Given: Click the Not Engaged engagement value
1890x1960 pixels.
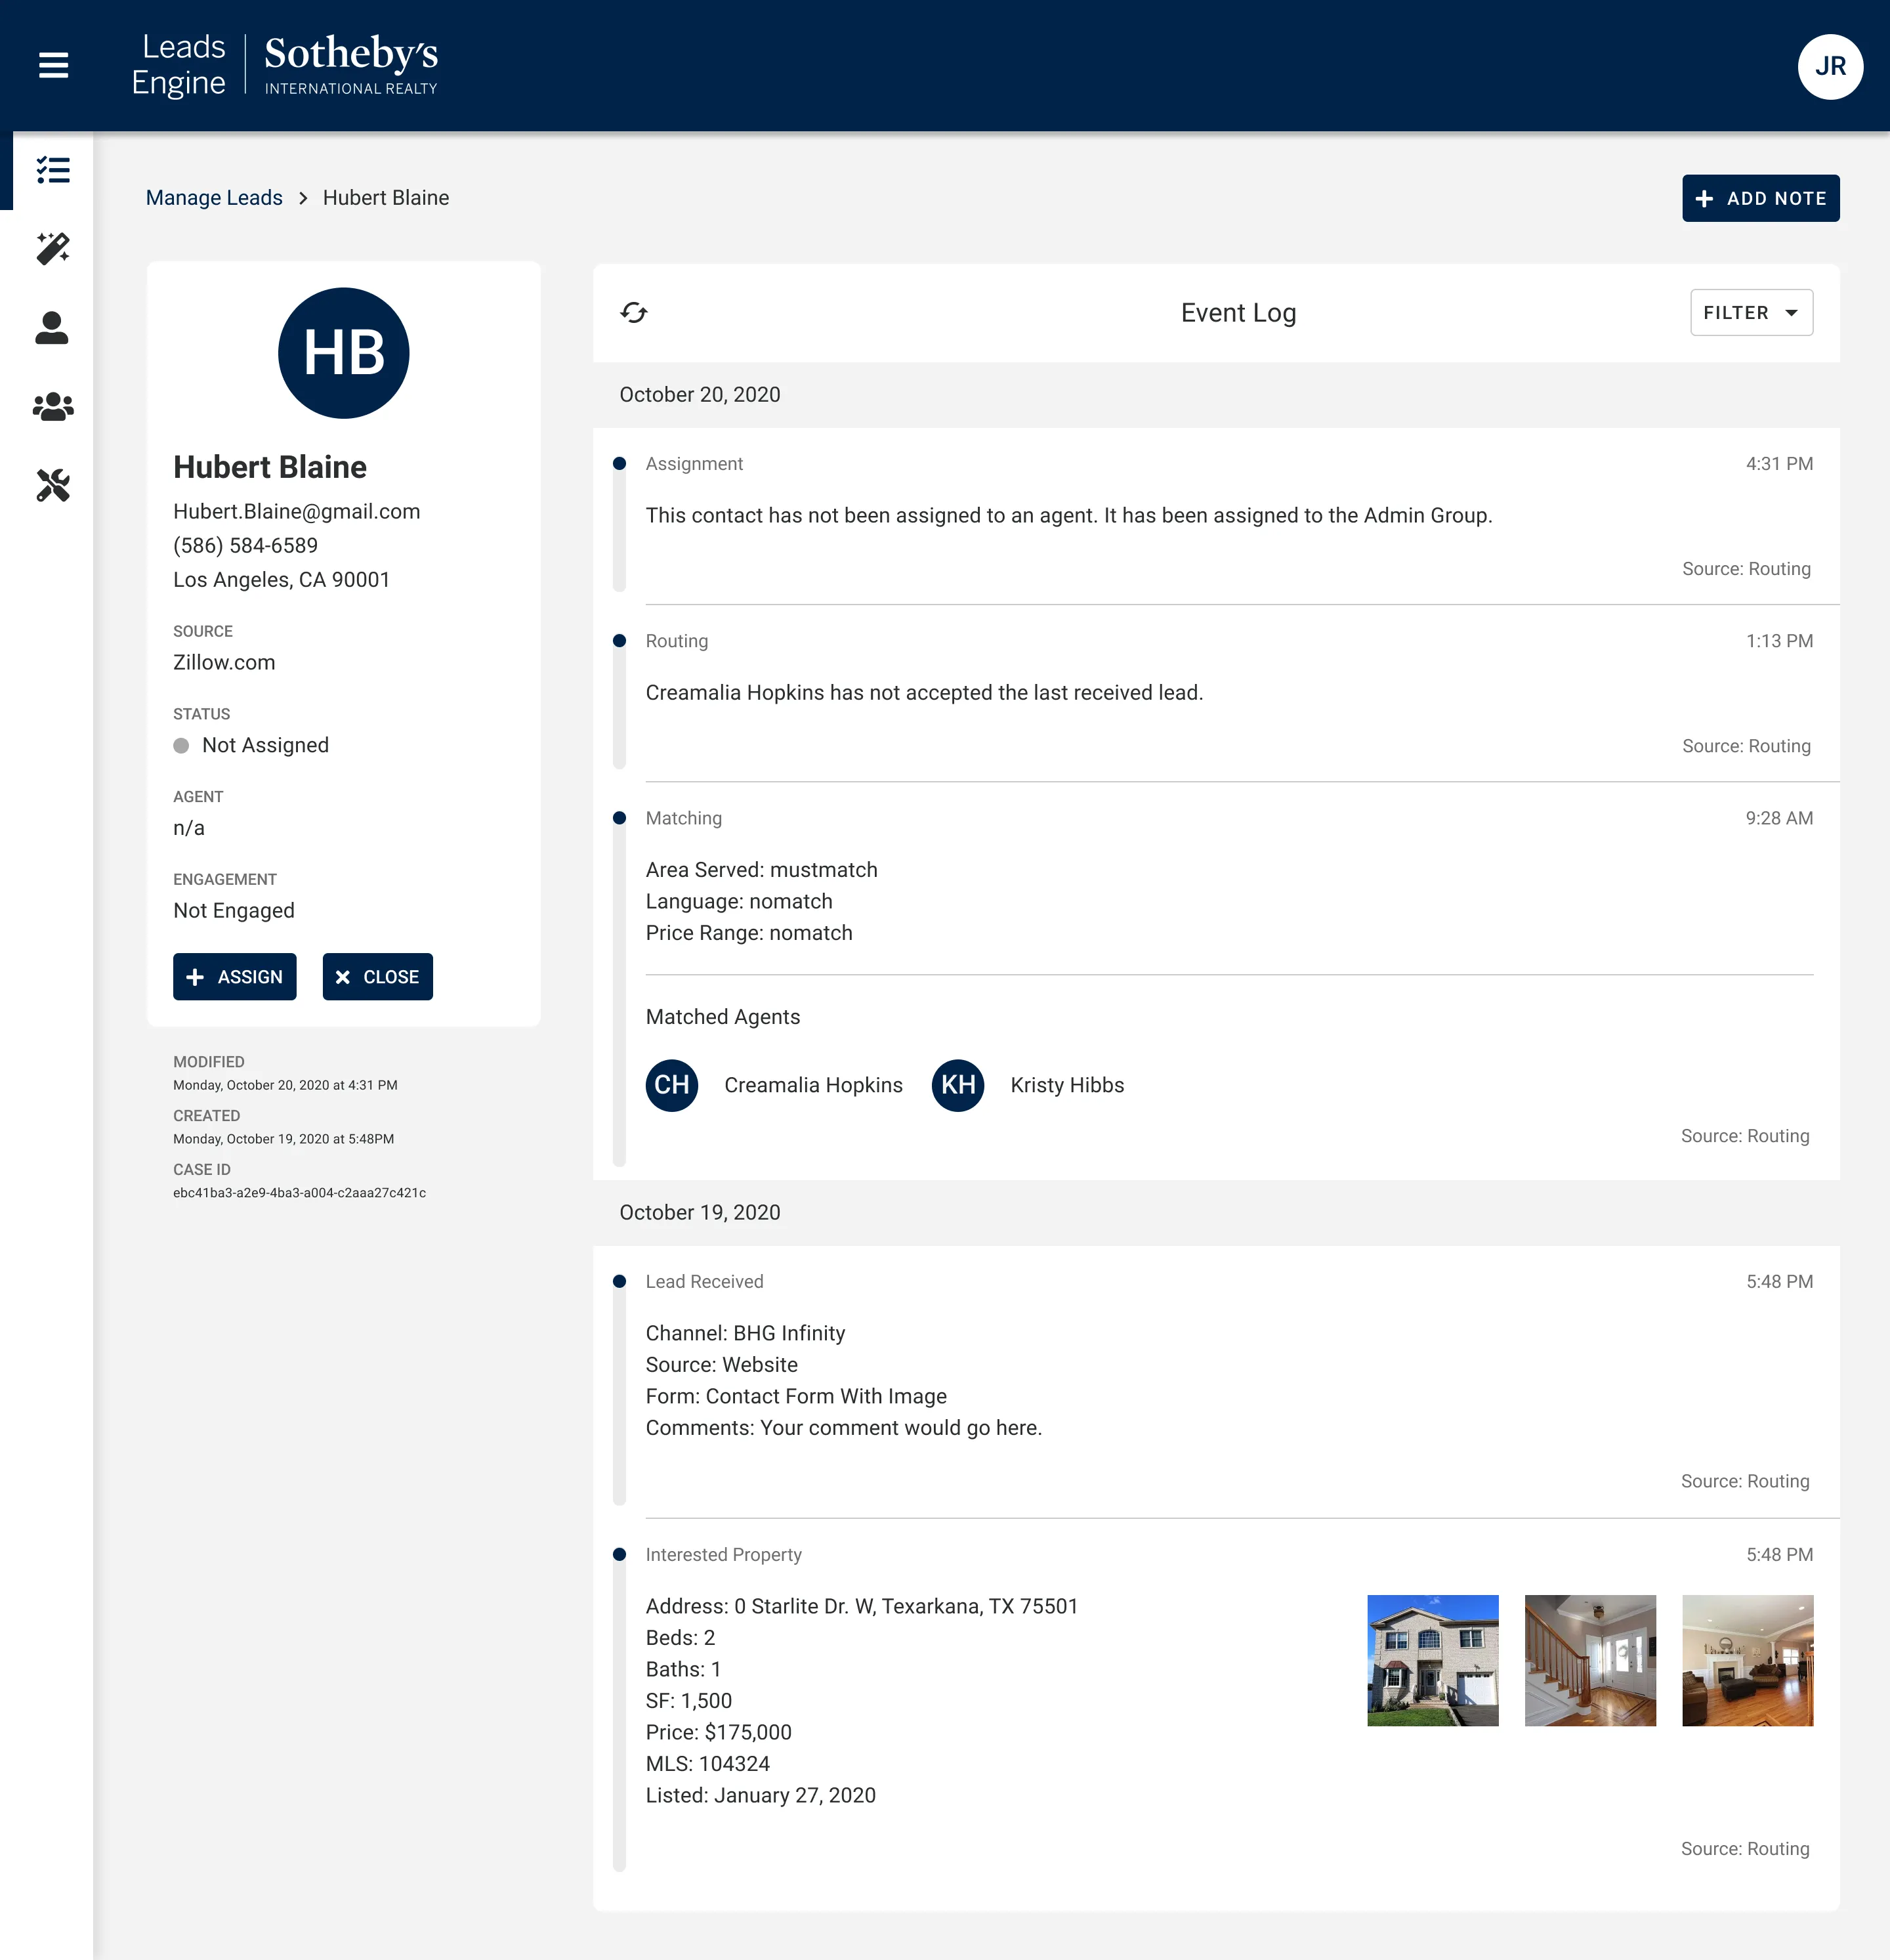Looking at the screenshot, I should click(234, 911).
